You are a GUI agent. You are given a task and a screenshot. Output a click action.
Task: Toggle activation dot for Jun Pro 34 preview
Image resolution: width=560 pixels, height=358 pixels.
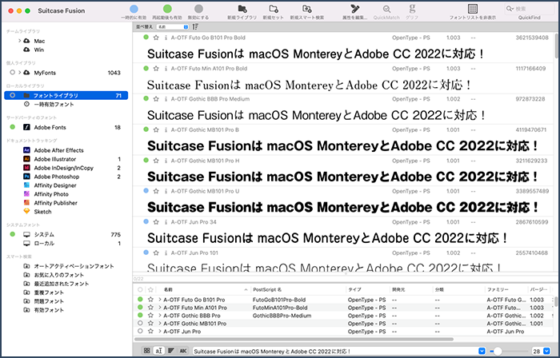coord(146,221)
